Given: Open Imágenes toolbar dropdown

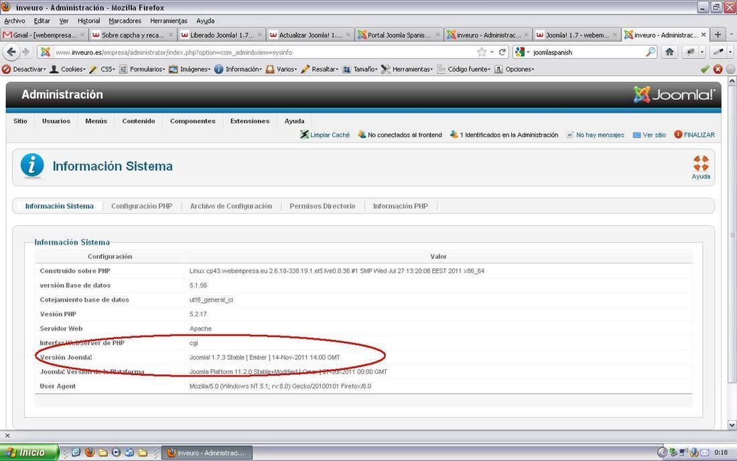Looking at the screenshot, I should pos(190,69).
